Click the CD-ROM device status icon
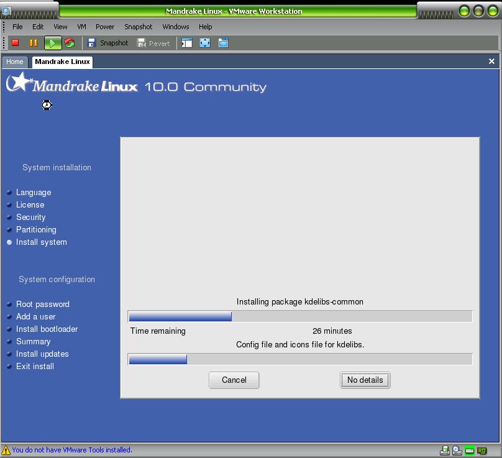This screenshot has width=502, height=458. (457, 451)
